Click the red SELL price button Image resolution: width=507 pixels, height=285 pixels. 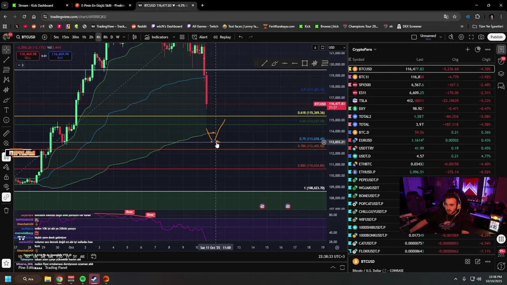click(x=28, y=56)
